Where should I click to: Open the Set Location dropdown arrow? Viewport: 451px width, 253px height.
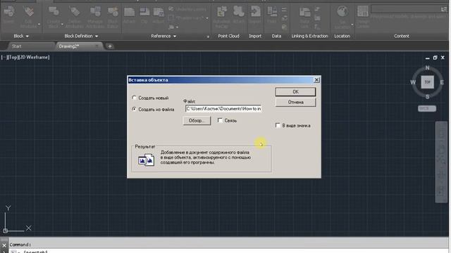(x=352, y=25)
